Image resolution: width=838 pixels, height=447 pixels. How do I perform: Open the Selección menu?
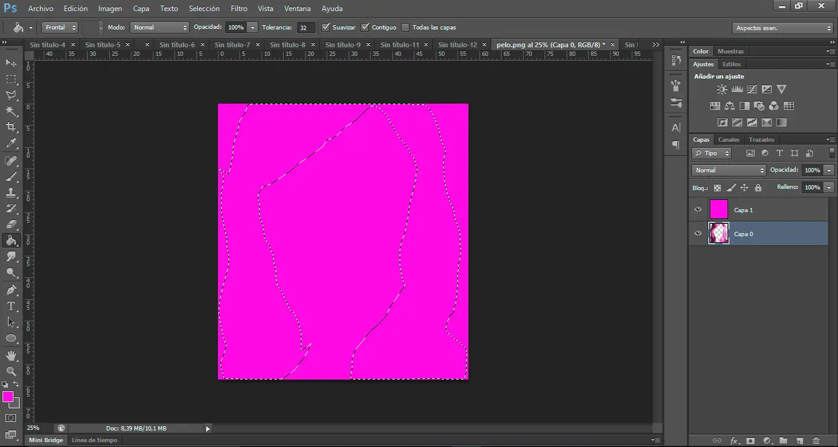coord(204,9)
